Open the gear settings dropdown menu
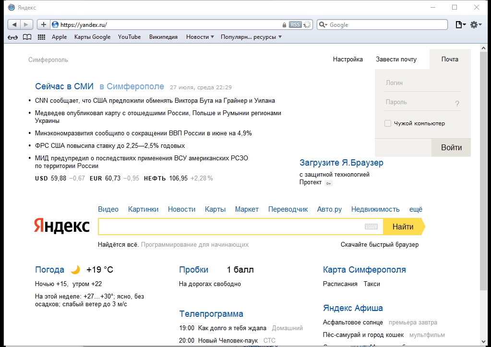 476,25
